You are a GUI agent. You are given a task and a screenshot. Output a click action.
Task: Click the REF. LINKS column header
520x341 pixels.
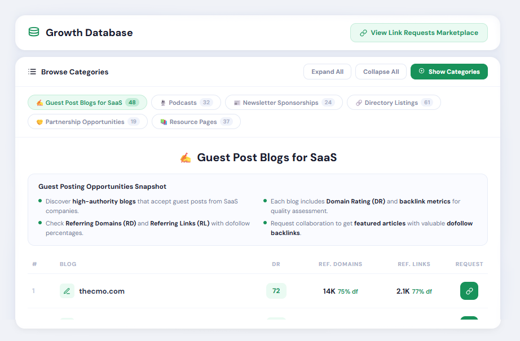click(x=414, y=264)
